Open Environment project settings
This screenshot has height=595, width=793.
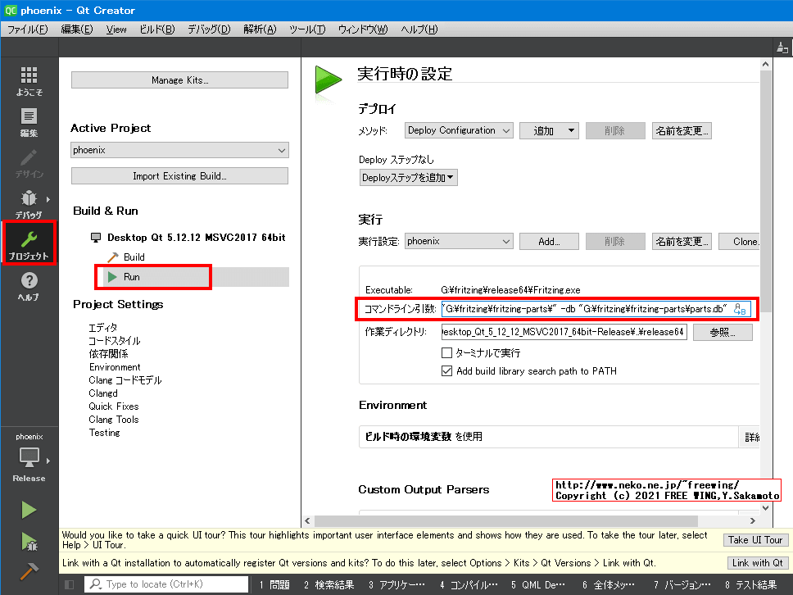point(115,367)
